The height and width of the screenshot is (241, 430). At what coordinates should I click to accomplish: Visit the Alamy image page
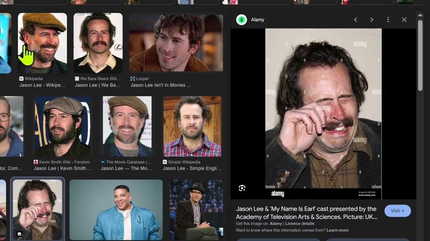tap(397, 211)
